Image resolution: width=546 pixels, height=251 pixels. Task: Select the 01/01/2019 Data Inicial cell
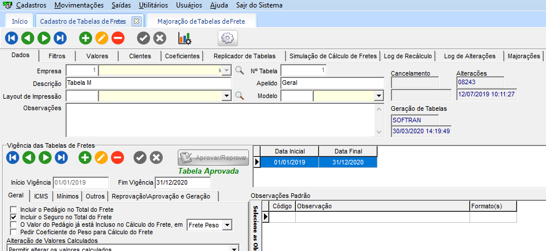click(x=290, y=162)
